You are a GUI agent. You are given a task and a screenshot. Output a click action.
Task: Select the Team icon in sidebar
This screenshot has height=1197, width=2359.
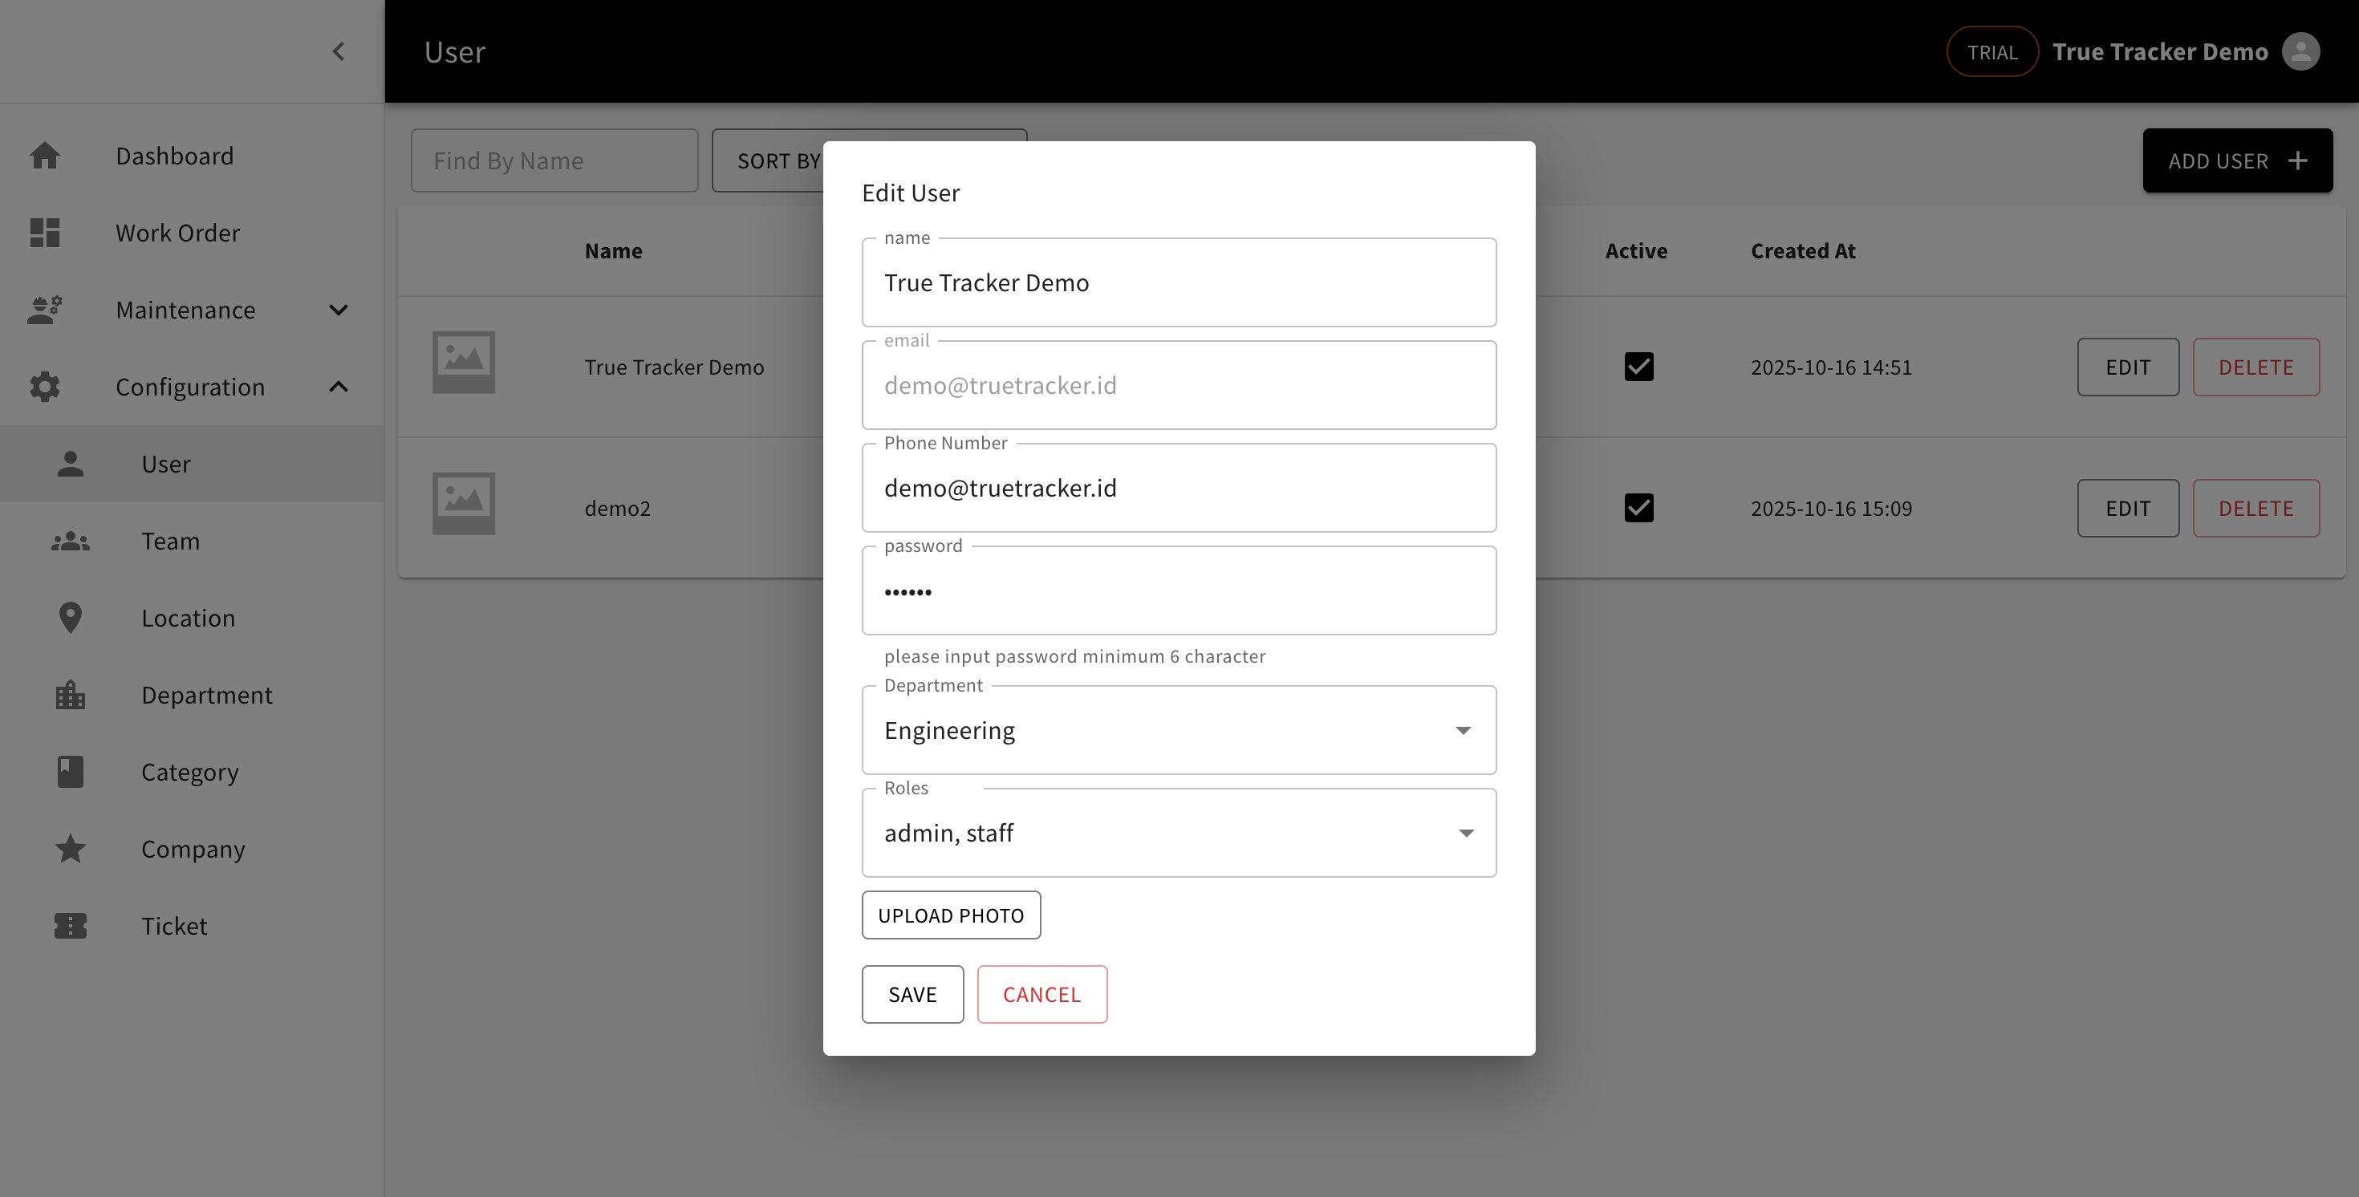click(x=70, y=541)
